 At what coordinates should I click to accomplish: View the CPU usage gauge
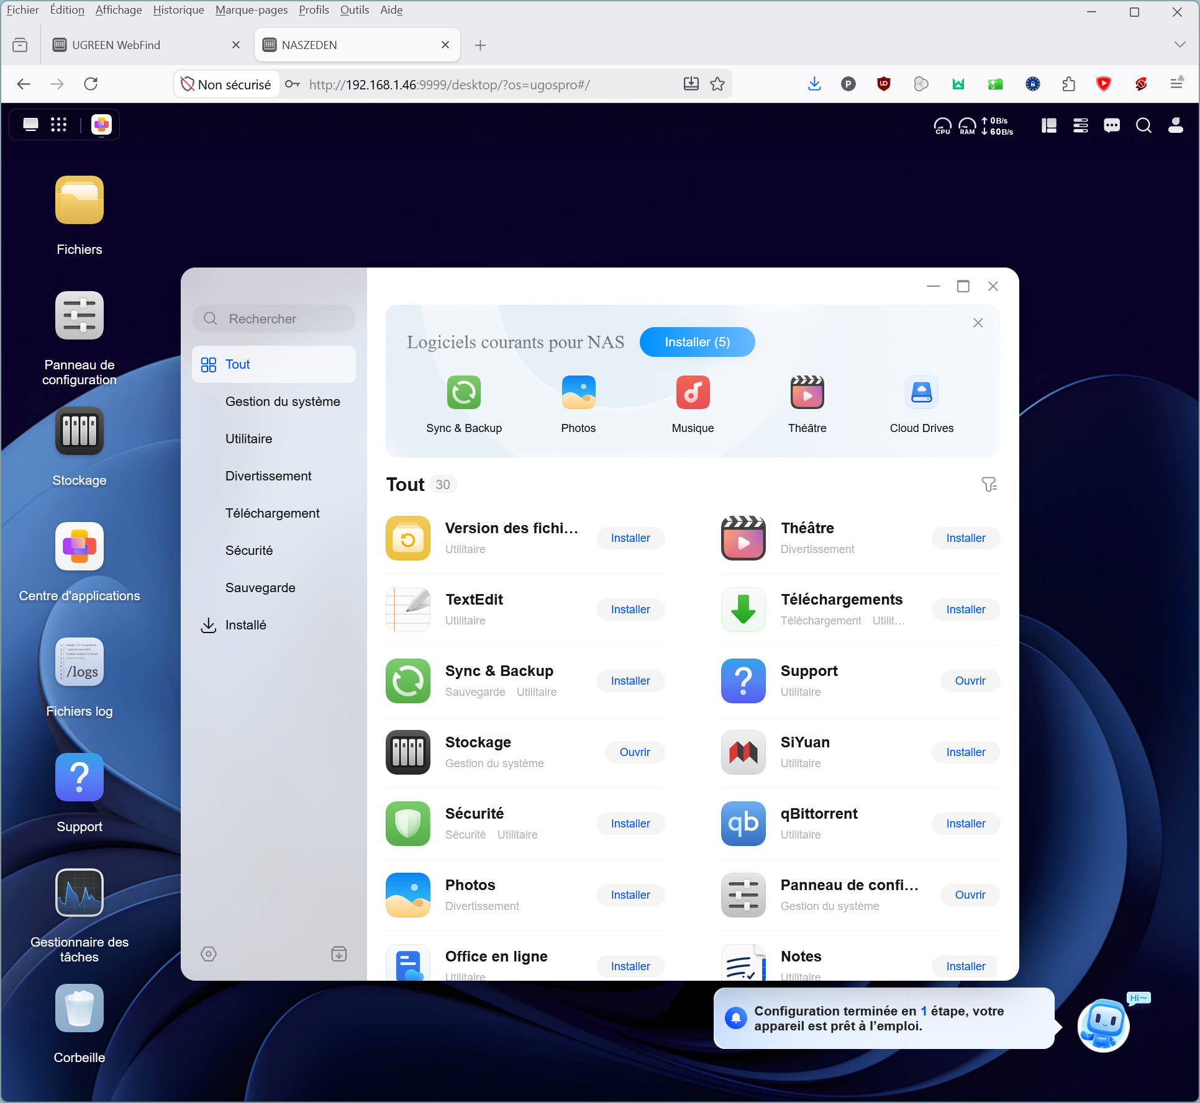942,126
